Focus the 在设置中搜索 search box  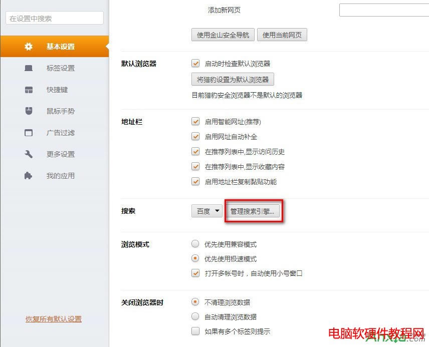tap(55, 18)
